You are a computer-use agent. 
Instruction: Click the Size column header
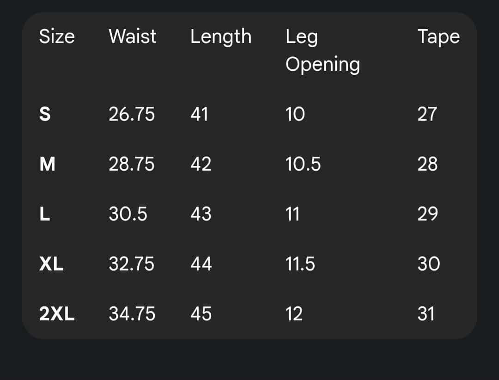point(57,37)
